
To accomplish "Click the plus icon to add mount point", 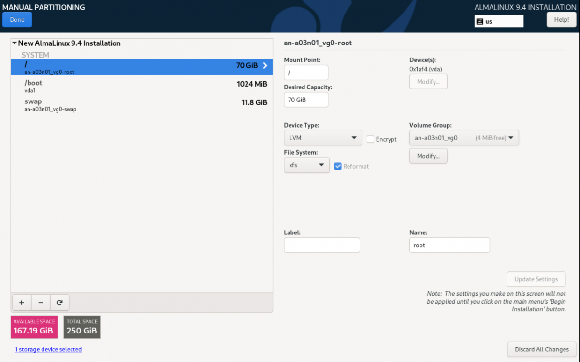I will coord(22,303).
